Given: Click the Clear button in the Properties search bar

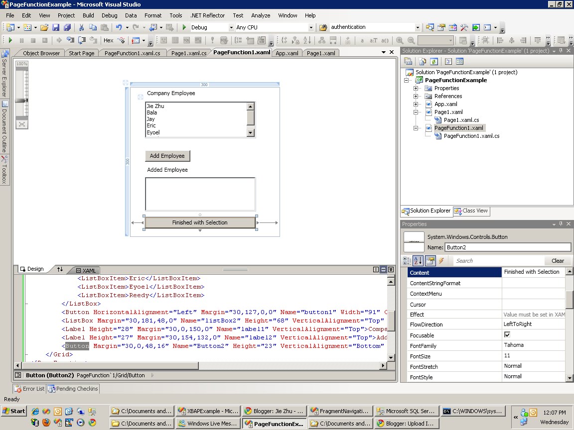Looking at the screenshot, I should pos(558,260).
